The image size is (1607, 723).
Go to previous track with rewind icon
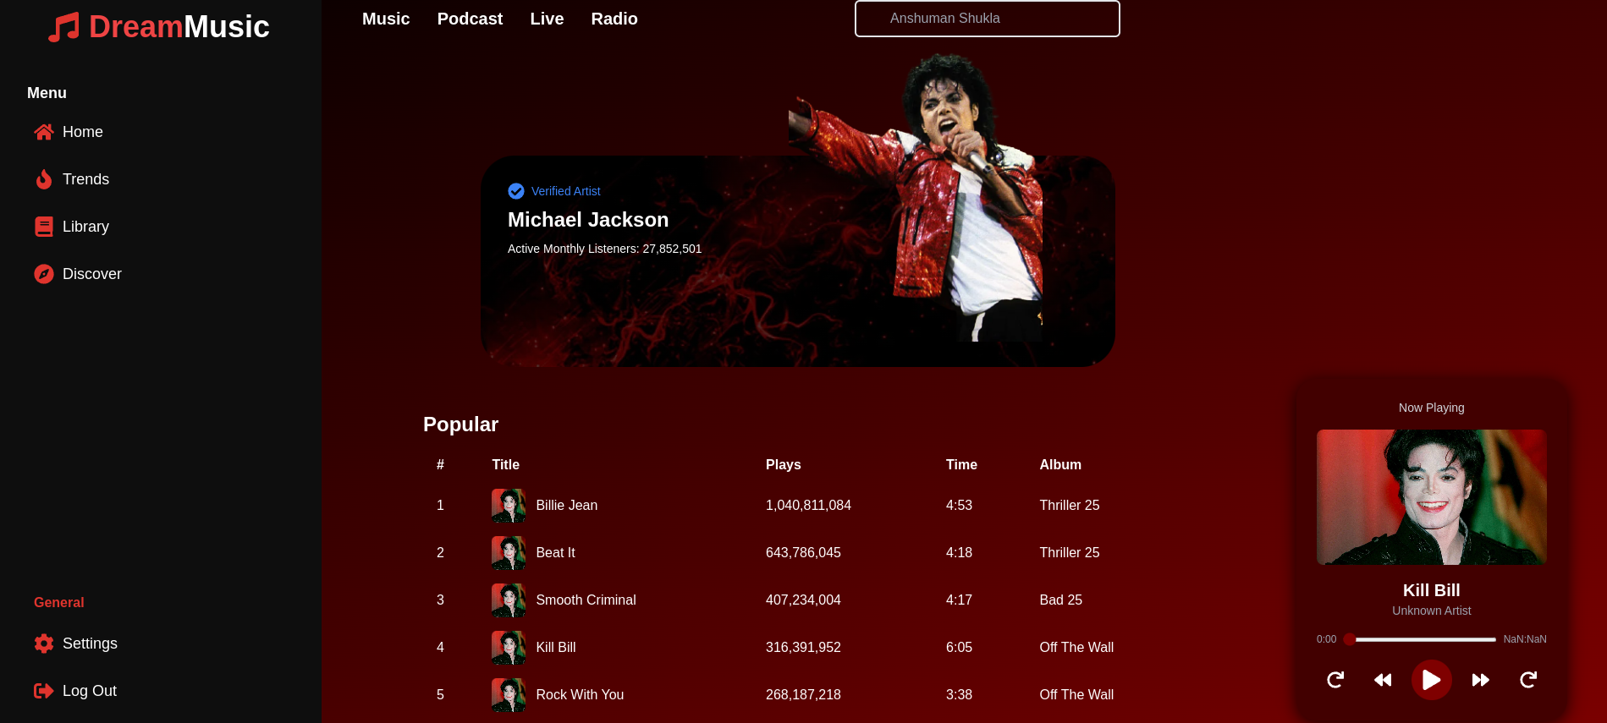pyautogui.click(x=1383, y=680)
